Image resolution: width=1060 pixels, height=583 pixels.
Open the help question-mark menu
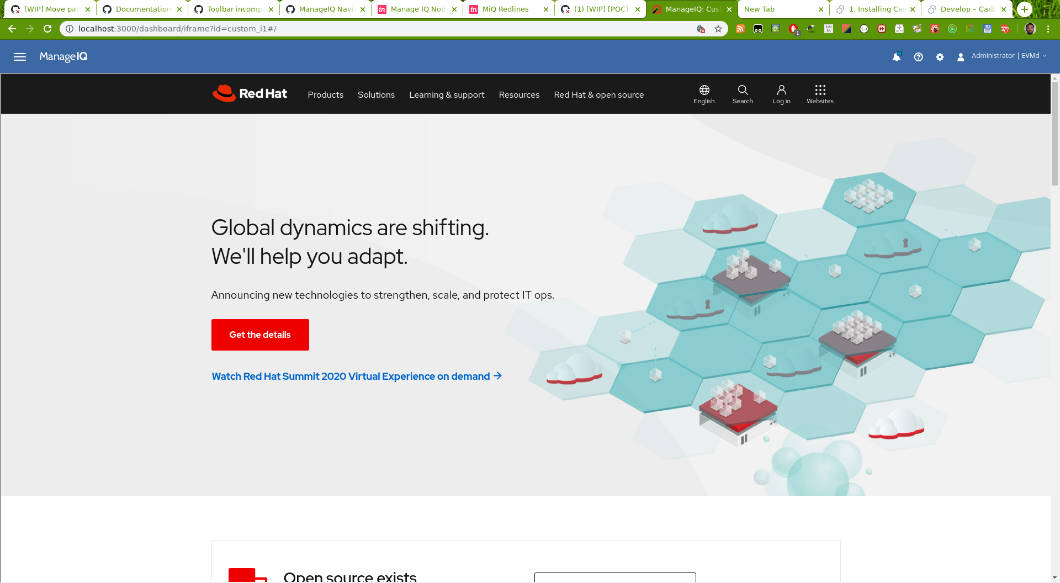(x=919, y=57)
